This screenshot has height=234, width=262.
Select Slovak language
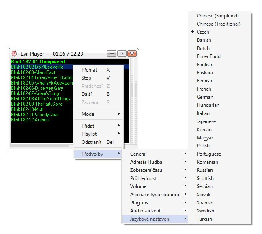(x=220, y=195)
